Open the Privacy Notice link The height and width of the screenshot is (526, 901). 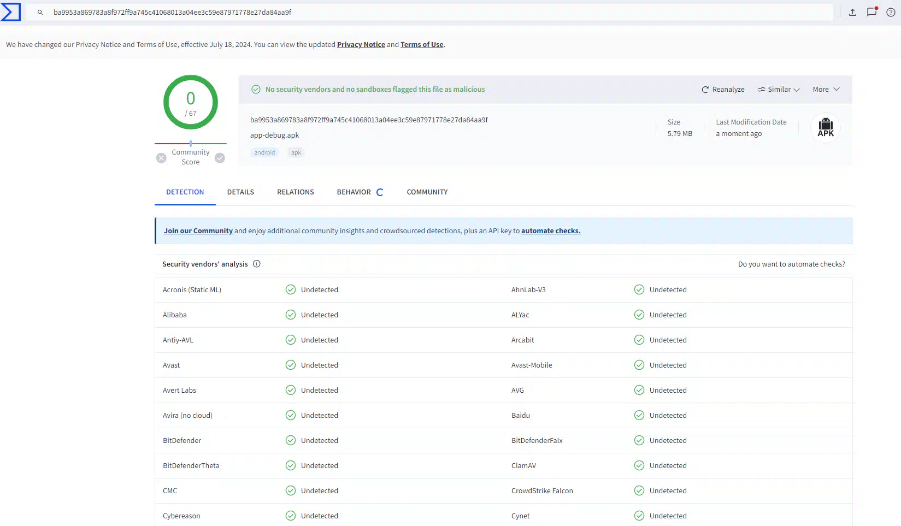click(x=361, y=45)
